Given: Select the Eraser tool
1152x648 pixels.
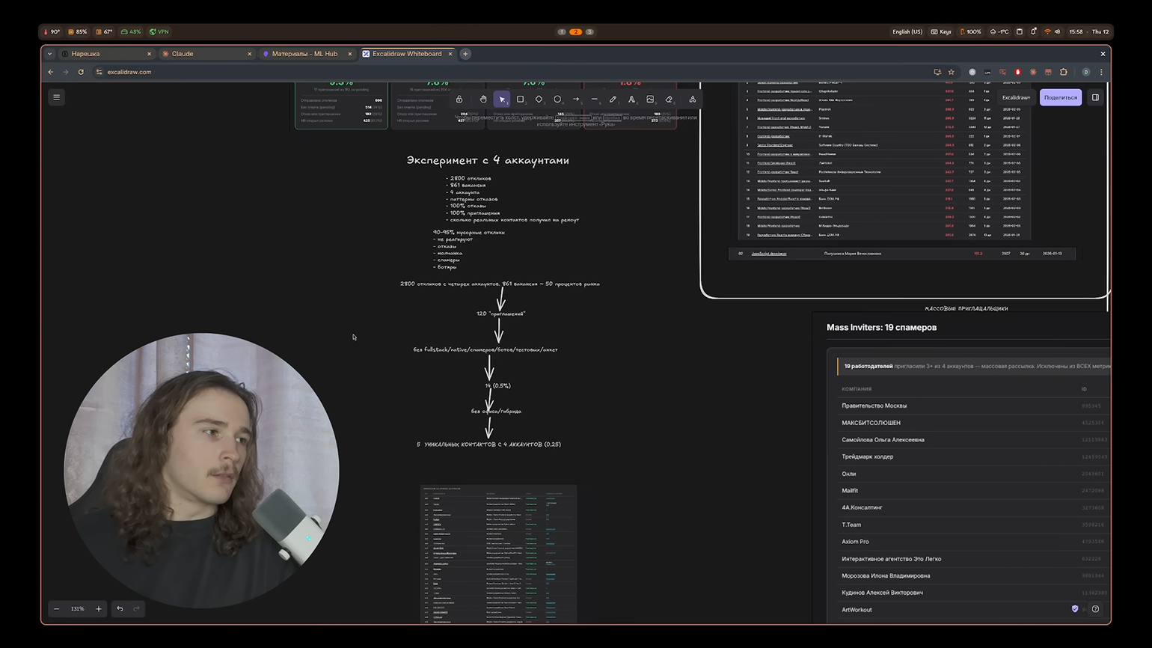Looking at the screenshot, I should tap(669, 100).
